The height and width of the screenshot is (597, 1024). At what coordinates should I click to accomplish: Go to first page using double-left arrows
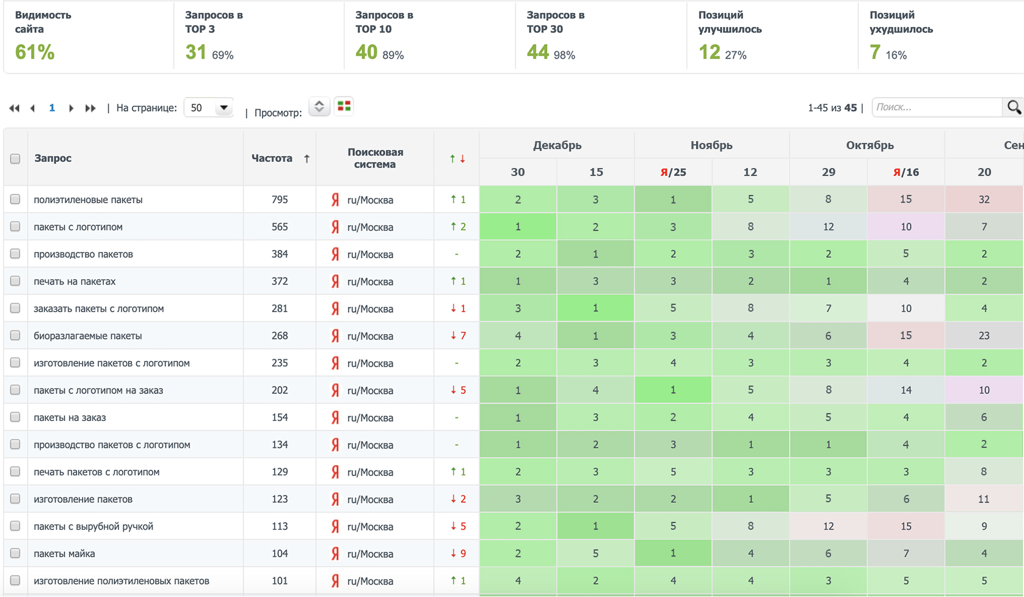pos(14,108)
